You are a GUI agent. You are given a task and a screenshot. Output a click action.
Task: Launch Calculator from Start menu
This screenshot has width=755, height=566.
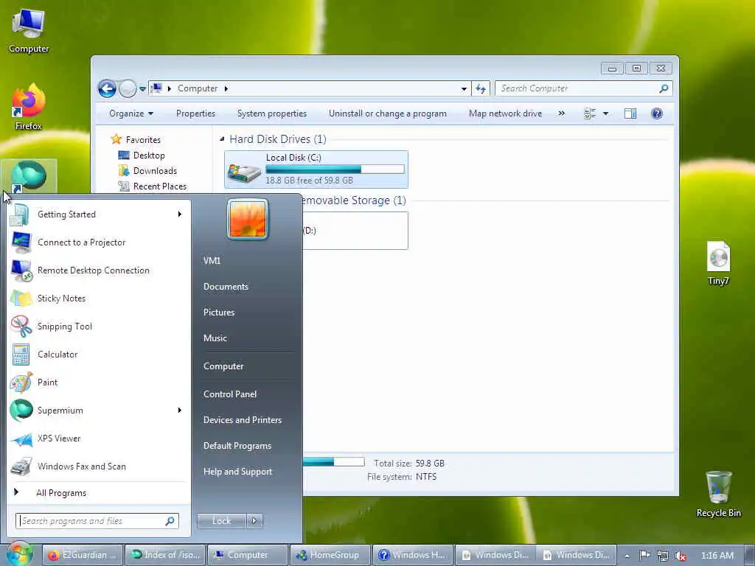click(x=99, y=354)
